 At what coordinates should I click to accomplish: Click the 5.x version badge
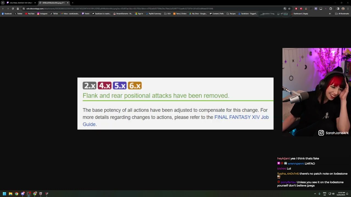[120, 86]
